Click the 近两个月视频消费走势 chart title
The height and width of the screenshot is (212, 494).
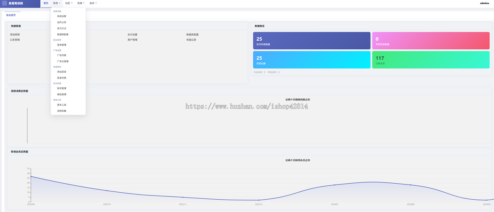tap(298, 99)
